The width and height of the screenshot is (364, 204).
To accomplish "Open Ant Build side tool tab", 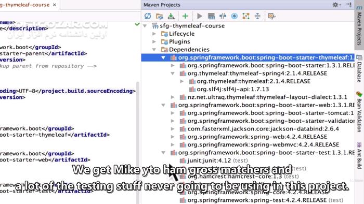I will click(359, 156).
